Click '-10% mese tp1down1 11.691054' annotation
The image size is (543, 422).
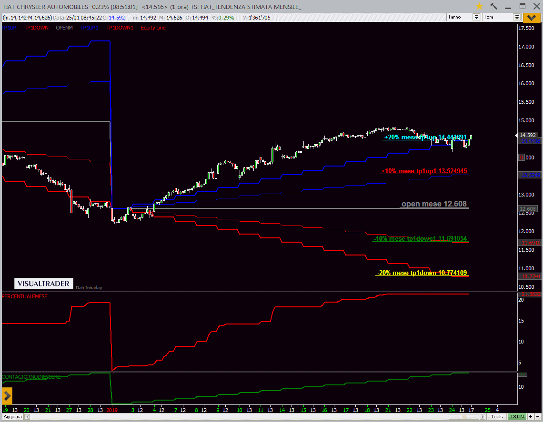pyautogui.click(x=420, y=238)
